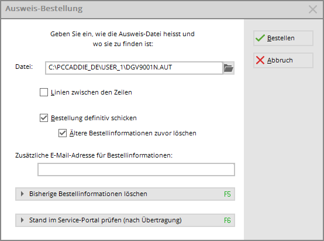
Task: Focus the Datei file path field
Action: coord(134,68)
